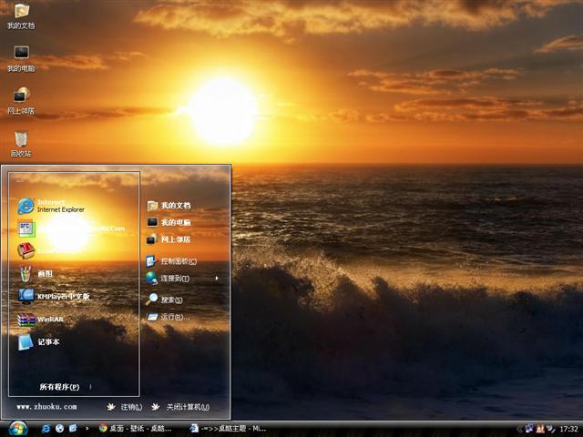Open the 回收站 desktop icon
Image resolution: width=583 pixels, height=437 pixels.
coord(21,141)
